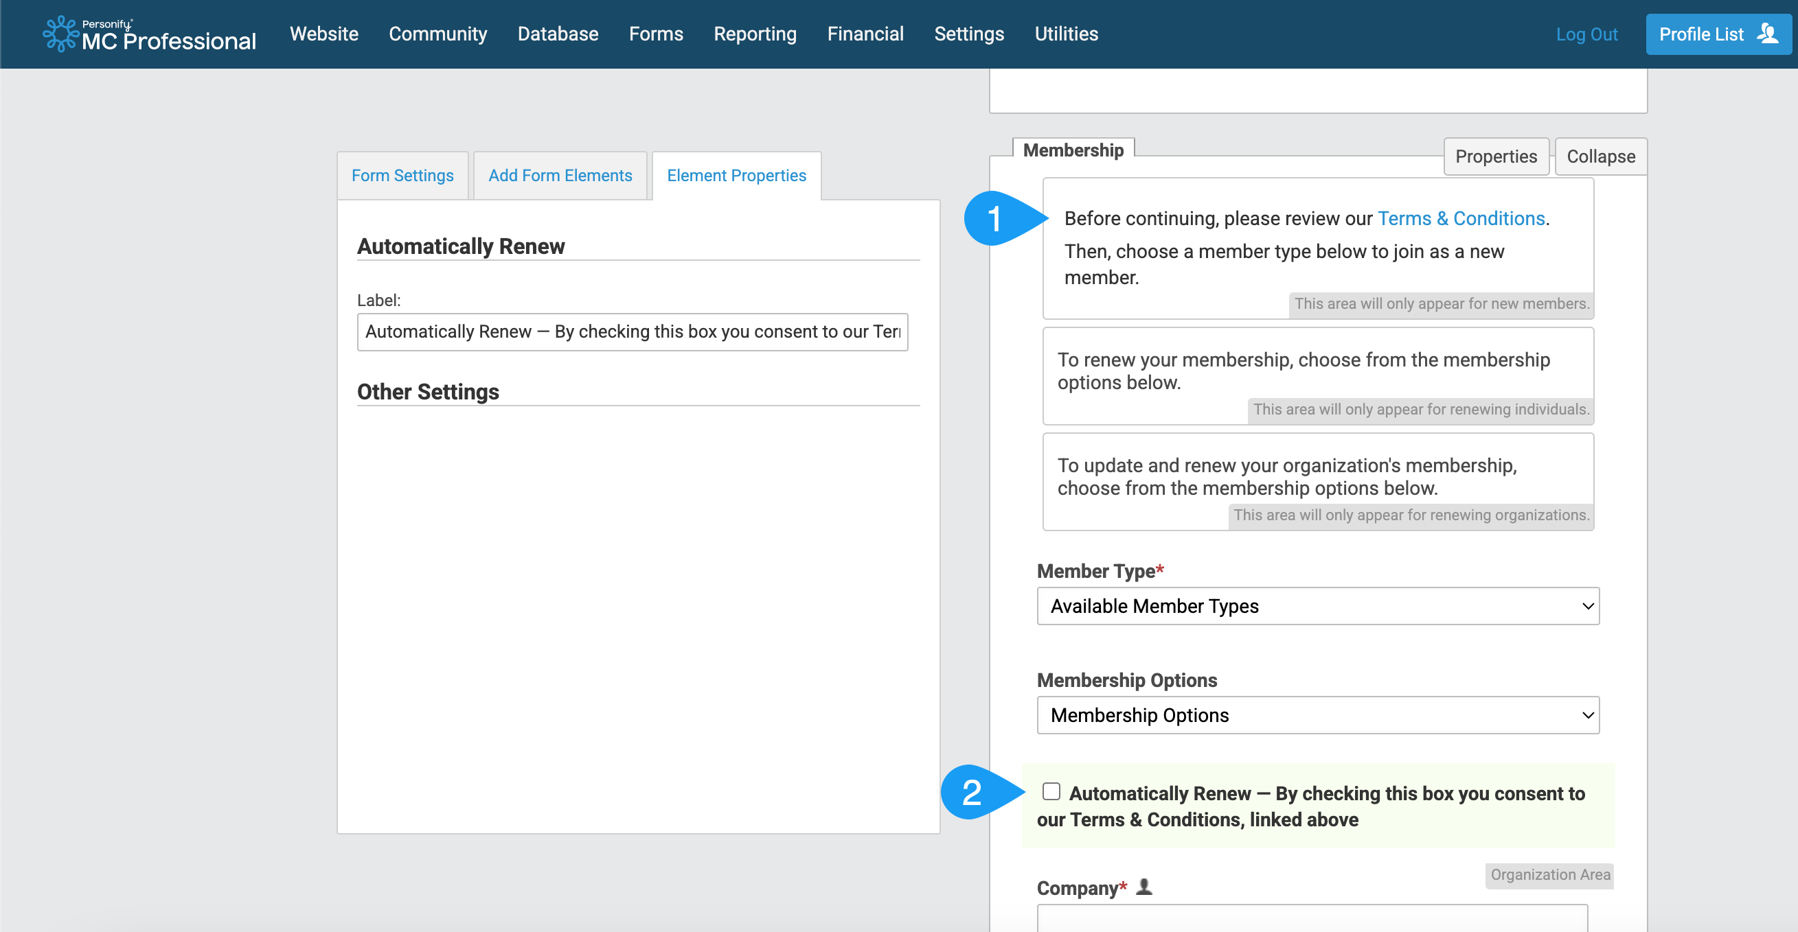The image size is (1798, 932).
Task: Select the Element Properties tab
Action: coord(736,175)
